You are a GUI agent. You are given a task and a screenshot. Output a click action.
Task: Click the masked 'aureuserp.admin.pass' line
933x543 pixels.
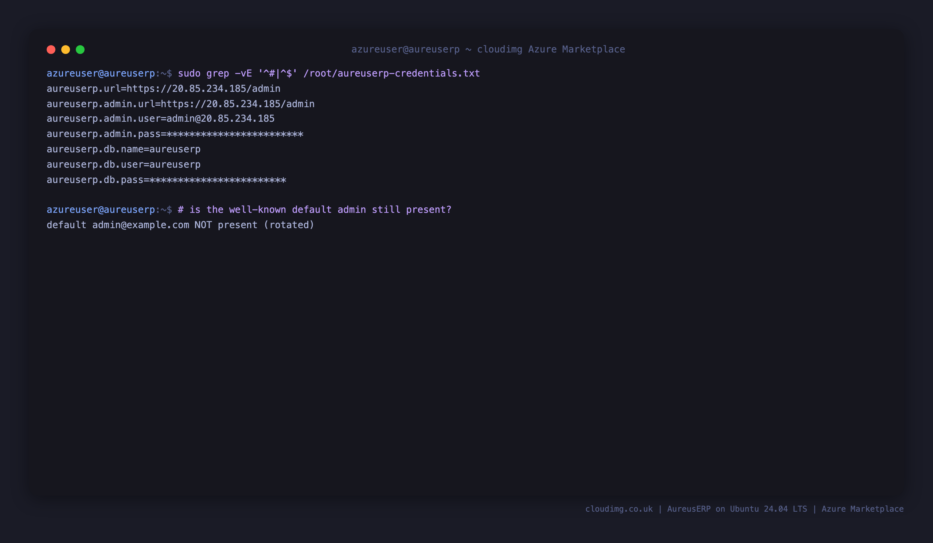coord(175,134)
